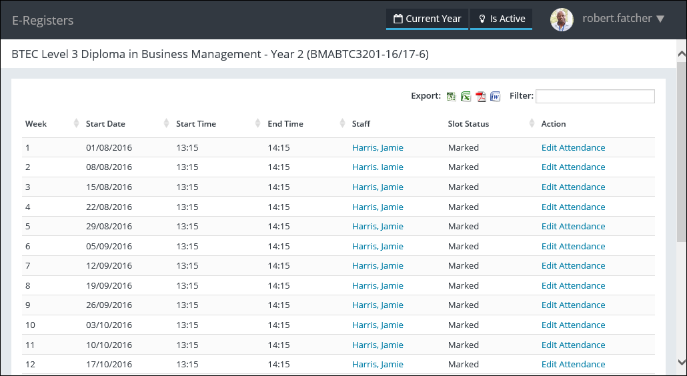Edit Attendance for week 1
Screen dimensions: 687x376
pyautogui.click(x=573, y=147)
